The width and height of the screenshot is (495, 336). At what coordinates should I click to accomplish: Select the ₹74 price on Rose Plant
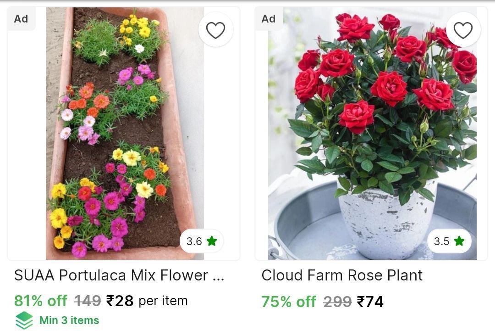[x=370, y=302]
